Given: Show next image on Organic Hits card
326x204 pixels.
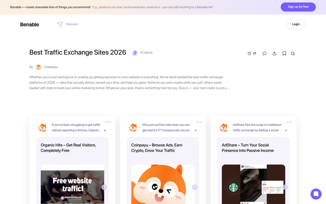Looking at the screenshot, I should pos(104,187).
